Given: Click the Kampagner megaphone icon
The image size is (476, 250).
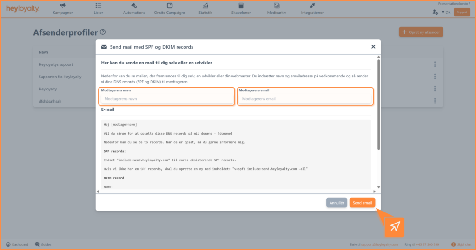Looking at the screenshot, I should 62,6.
